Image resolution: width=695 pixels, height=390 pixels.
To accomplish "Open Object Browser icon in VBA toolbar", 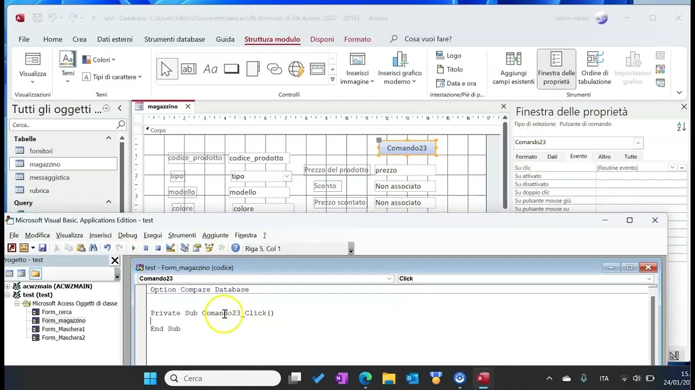I will click(x=209, y=248).
